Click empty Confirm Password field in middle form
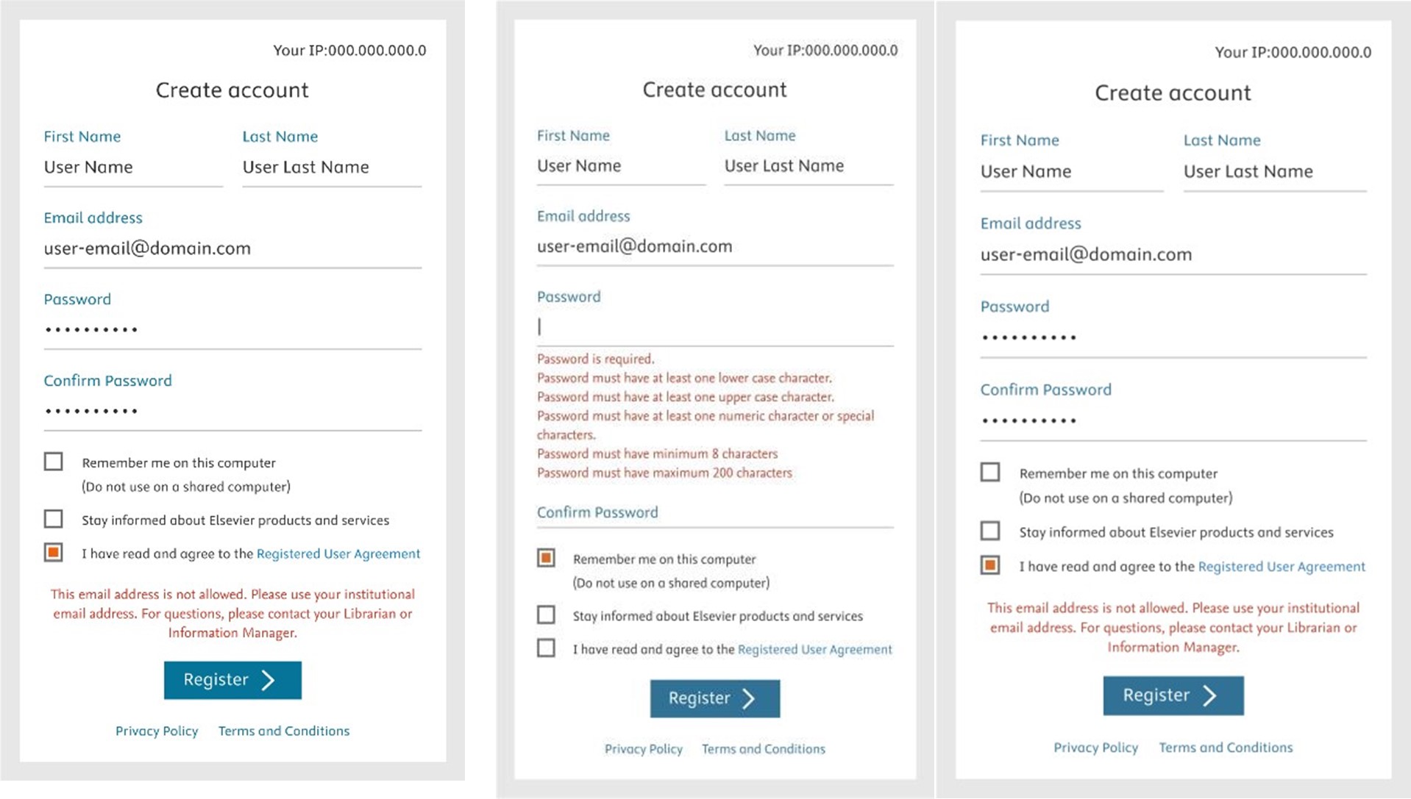The height and width of the screenshot is (799, 1411). [714, 518]
